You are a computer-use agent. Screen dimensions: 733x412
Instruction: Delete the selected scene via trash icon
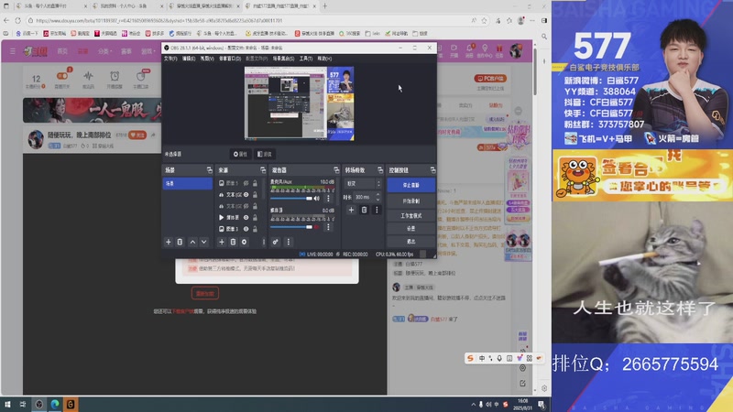tap(180, 242)
